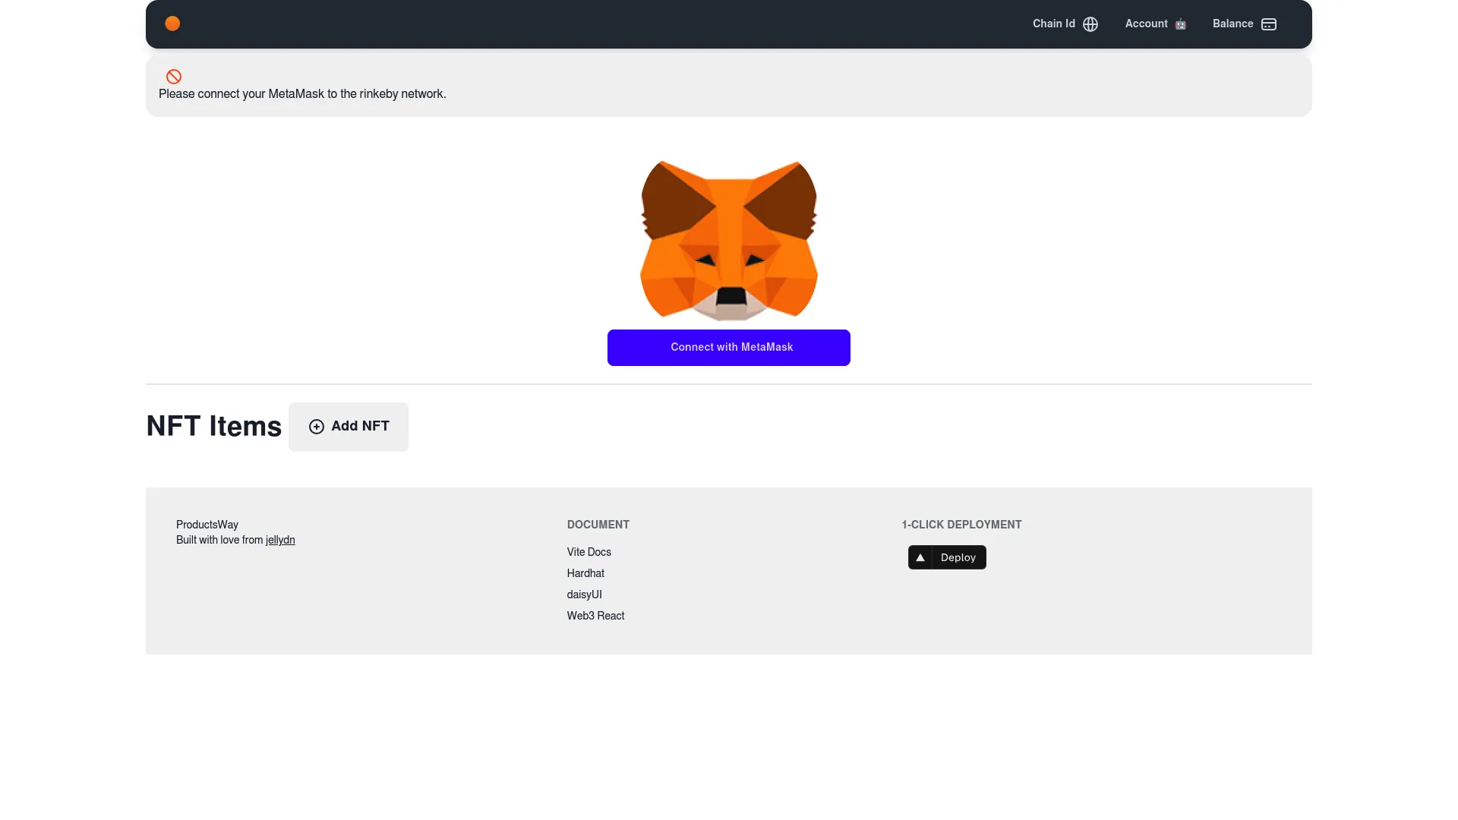Click the credit card icon beside Balance

pos(1269,24)
